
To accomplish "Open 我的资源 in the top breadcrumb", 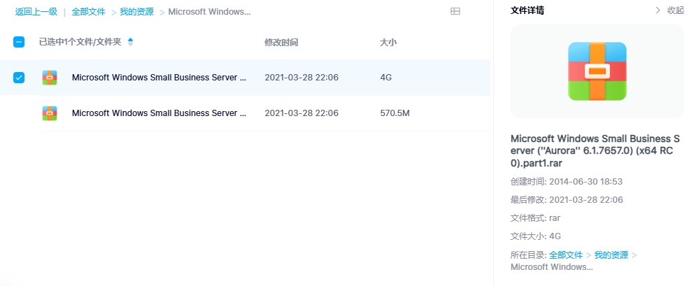I will click(x=136, y=12).
